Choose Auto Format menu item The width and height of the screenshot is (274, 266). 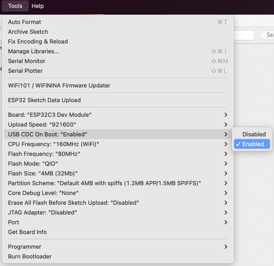[118, 22]
